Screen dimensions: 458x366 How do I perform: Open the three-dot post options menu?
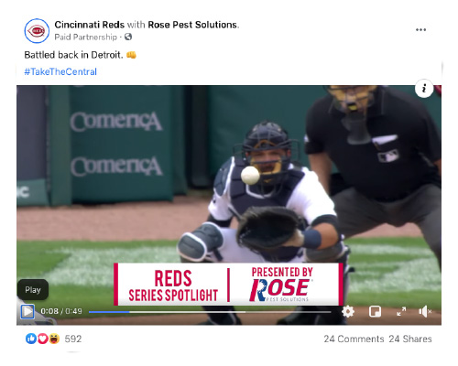pos(420,29)
